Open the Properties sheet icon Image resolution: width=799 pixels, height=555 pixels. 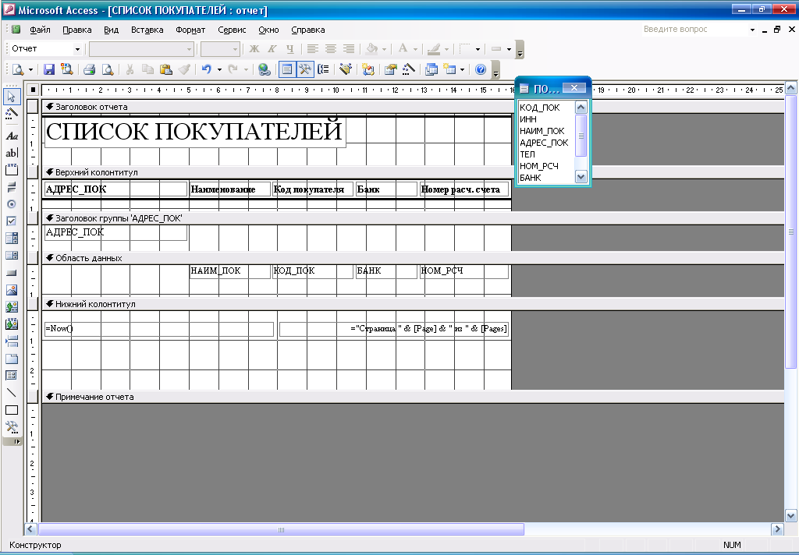pos(391,69)
